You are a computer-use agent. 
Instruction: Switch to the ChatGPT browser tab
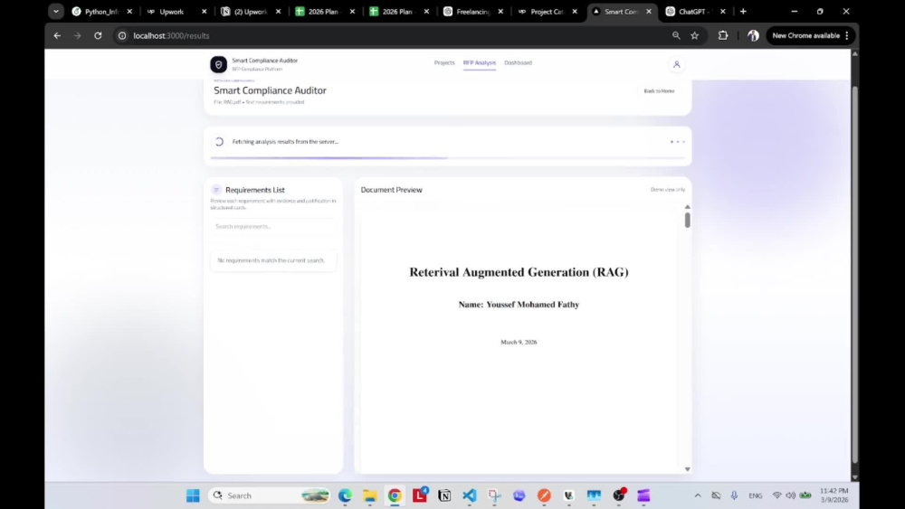coord(695,12)
